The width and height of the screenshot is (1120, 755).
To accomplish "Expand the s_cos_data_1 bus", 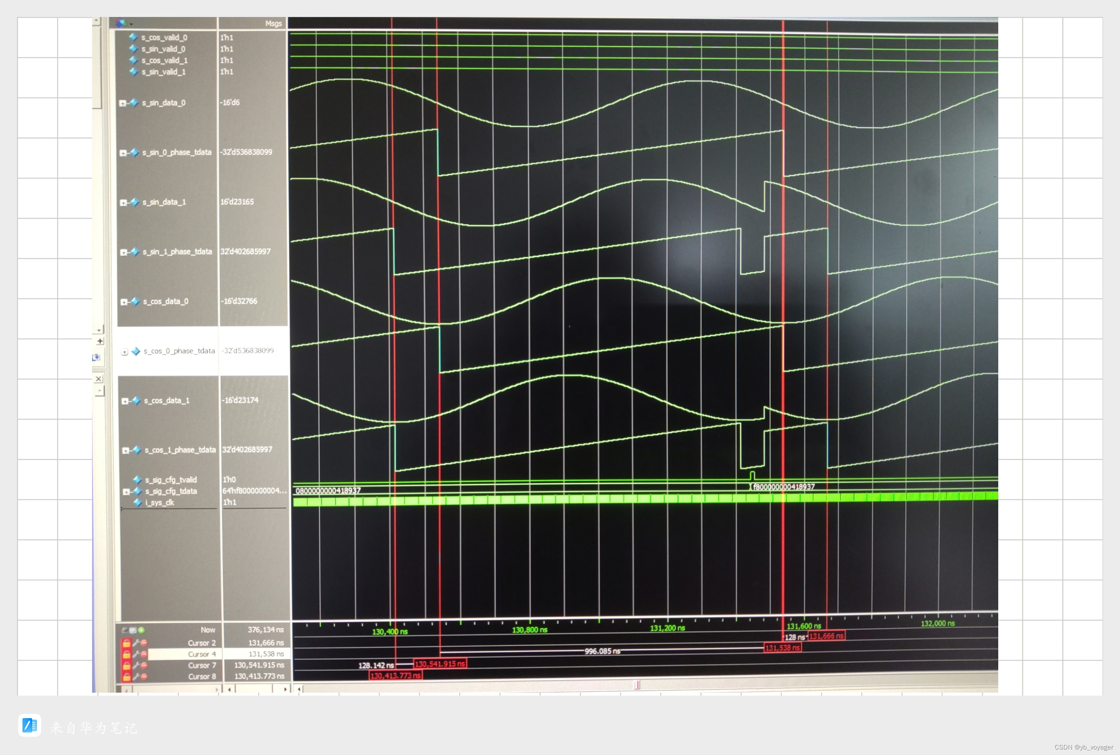I will click(x=125, y=402).
